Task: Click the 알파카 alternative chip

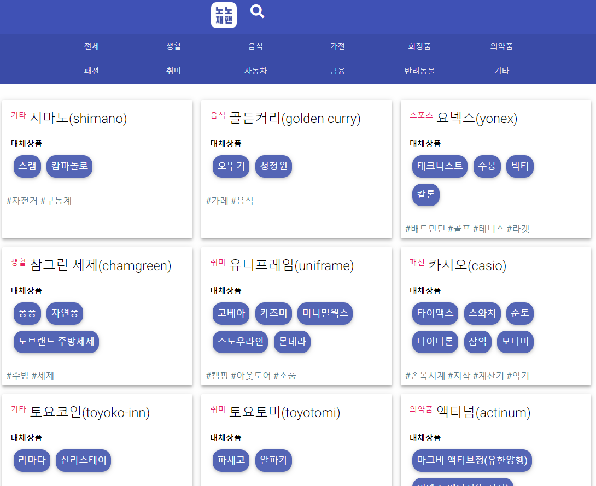Action: click(274, 460)
